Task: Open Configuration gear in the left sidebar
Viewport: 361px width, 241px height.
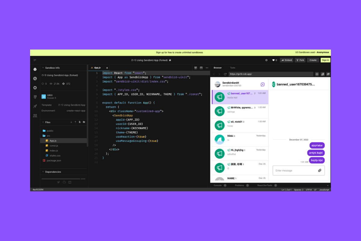Action: (35, 88)
